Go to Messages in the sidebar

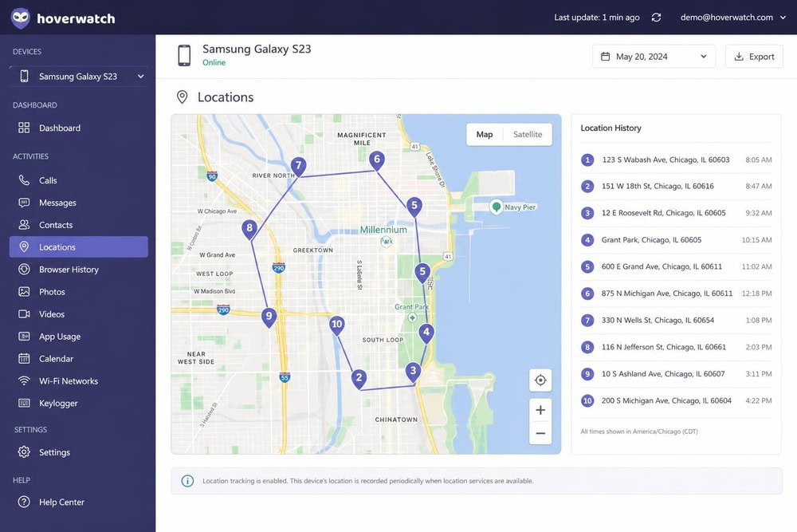79,203
